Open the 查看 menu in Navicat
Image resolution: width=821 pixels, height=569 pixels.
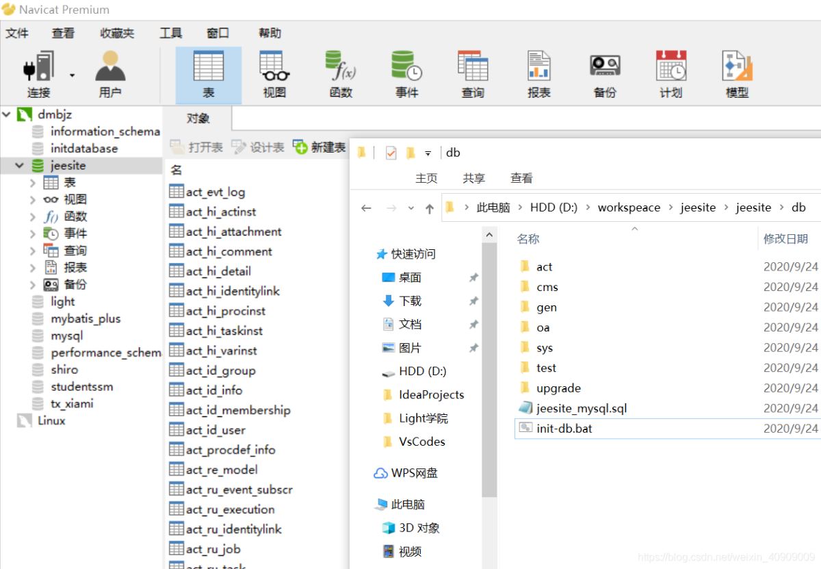tap(63, 32)
